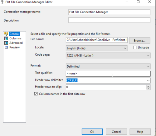156x136 pixels.
Task: Click the Advanced page icon
Action: (x=6, y=43)
